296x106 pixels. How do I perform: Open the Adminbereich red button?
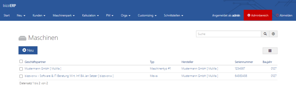point(258,15)
